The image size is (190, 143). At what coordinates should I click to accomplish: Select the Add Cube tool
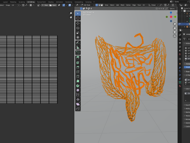pyautogui.click(x=78, y=52)
